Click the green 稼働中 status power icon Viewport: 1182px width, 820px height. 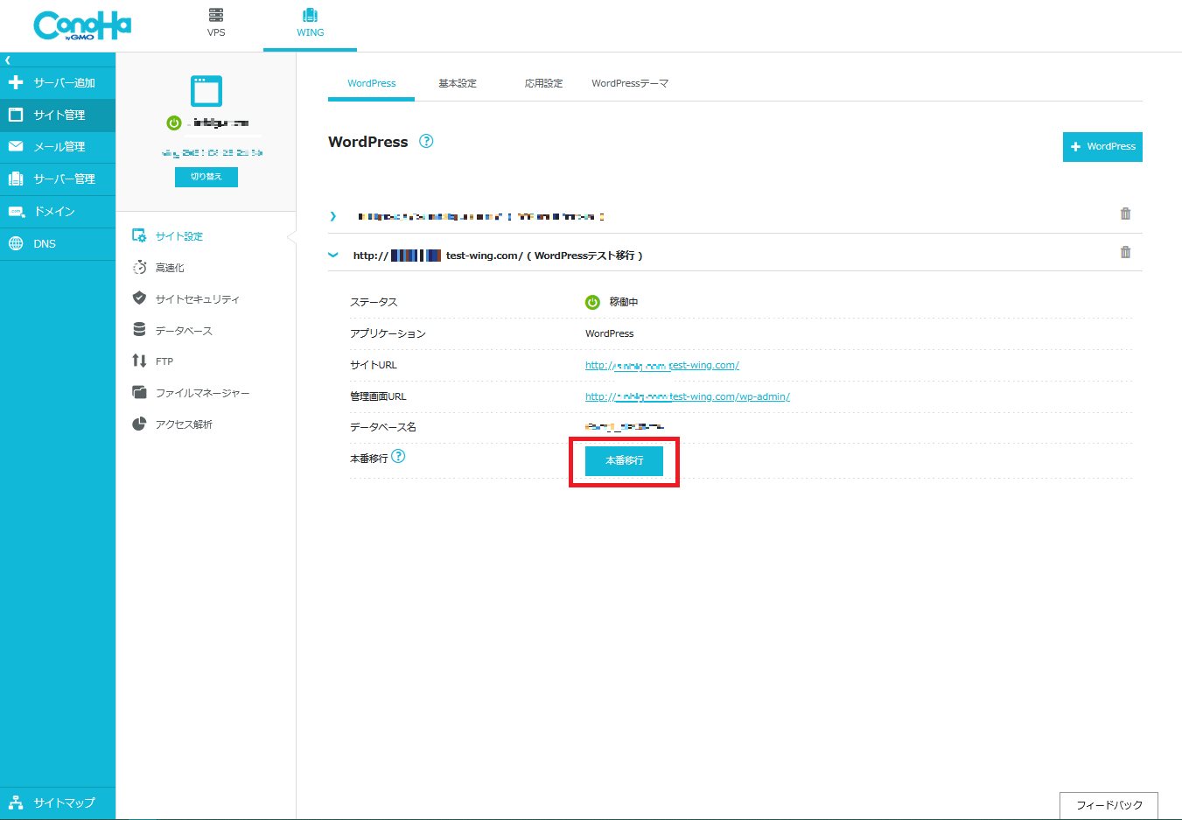click(x=592, y=302)
